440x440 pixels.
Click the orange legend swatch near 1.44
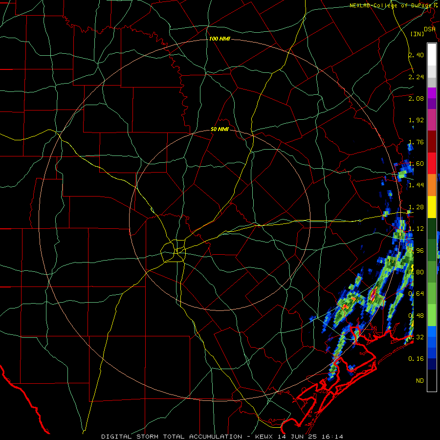coord(432,185)
